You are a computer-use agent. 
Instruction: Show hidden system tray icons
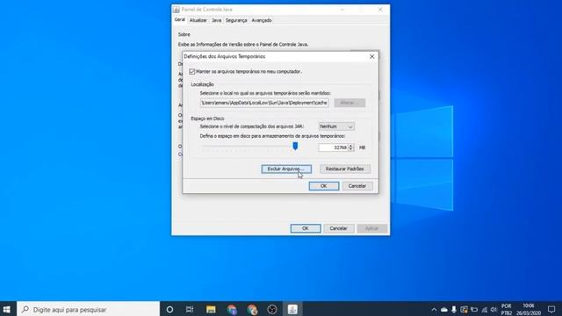(x=434, y=310)
